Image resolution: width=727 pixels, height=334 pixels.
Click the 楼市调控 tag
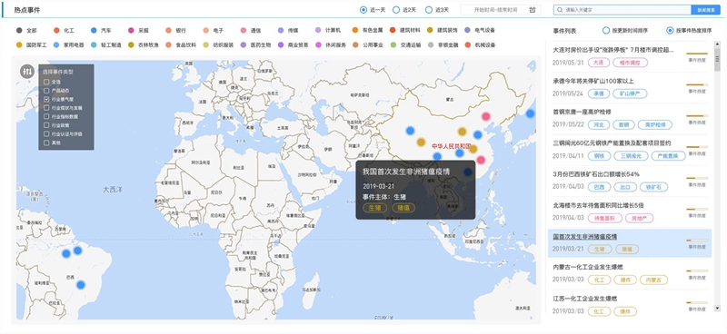[x=630, y=62]
